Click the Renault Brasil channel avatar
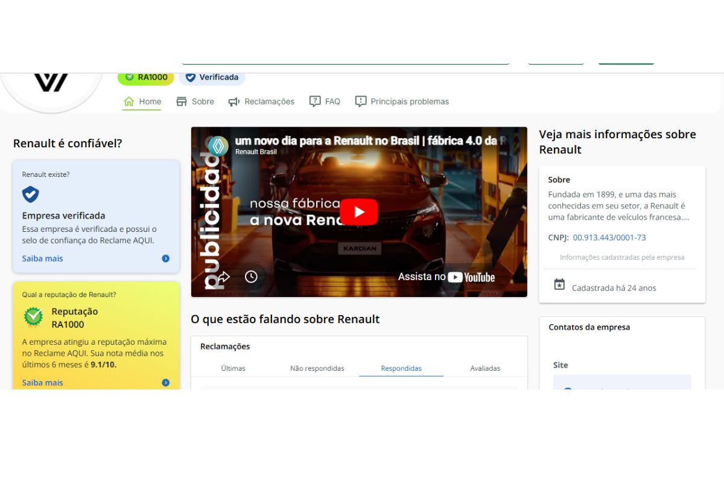This screenshot has width=724, height=483. click(x=218, y=146)
